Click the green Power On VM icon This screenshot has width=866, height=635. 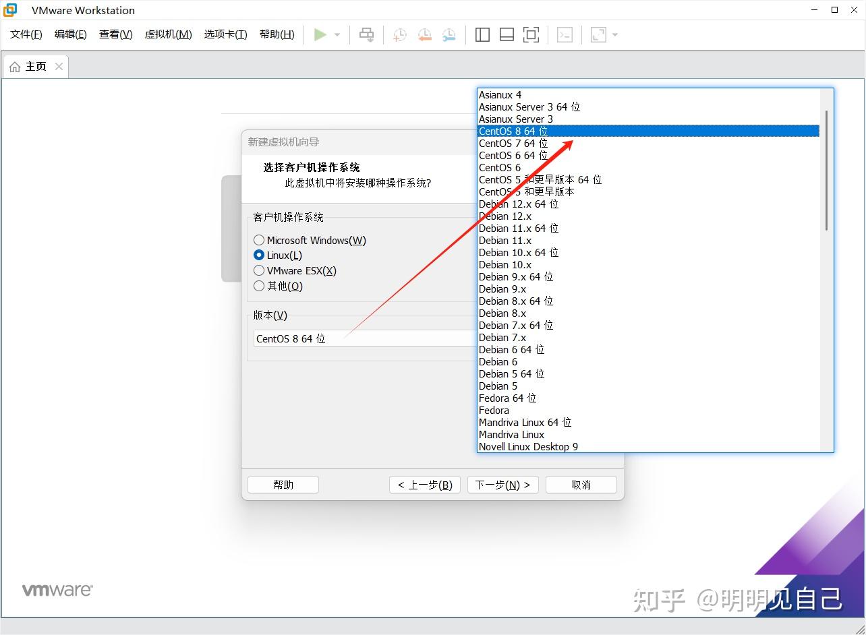320,34
